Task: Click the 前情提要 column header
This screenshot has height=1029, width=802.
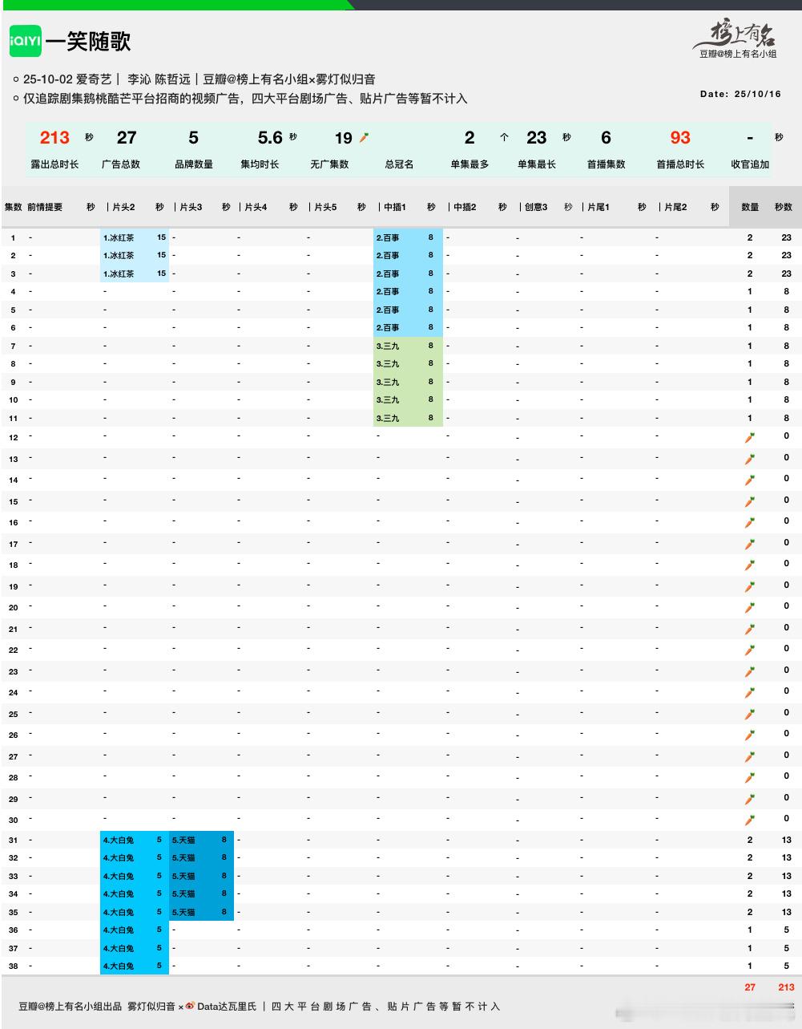Action: (45, 207)
